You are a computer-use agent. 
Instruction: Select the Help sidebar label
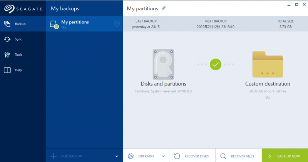tap(18, 70)
